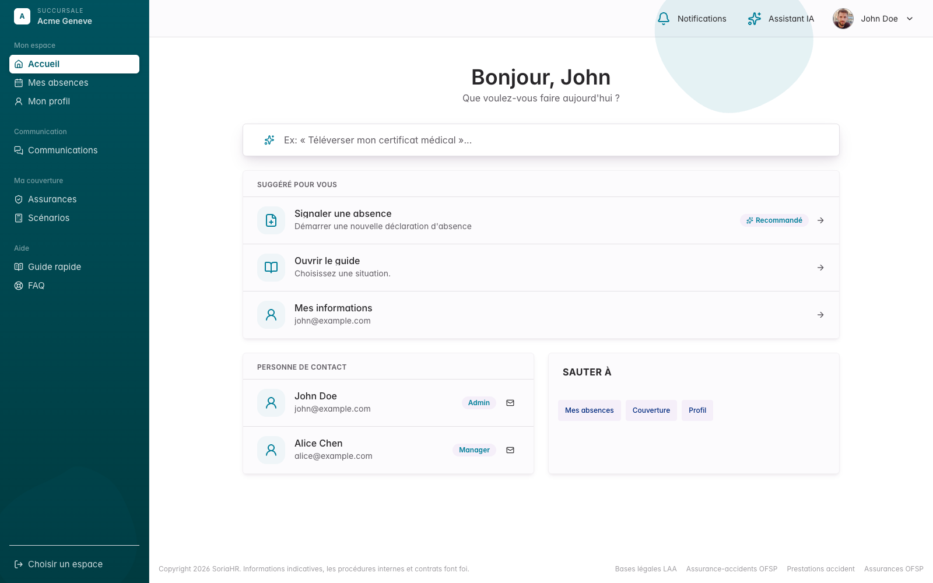
Task: Open Guide rapide in sidebar
Action: 74,267
